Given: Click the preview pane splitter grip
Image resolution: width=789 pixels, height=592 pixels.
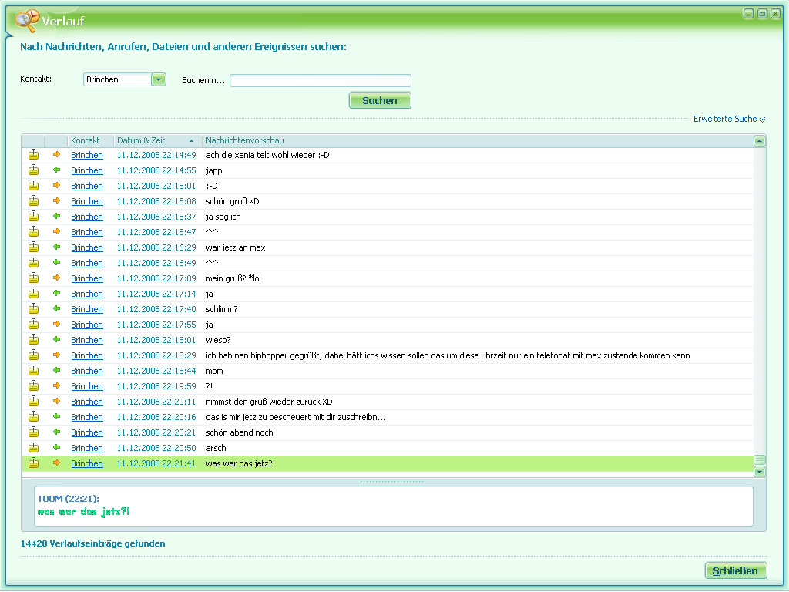Looking at the screenshot, I should pos(392,482).
